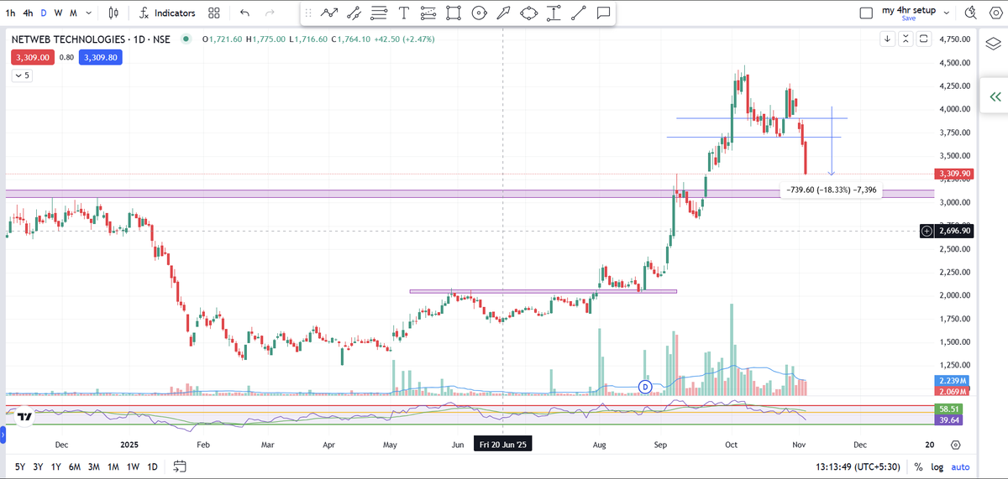Select the path line drawing tool

pyautogui.click(x=330, y=13)
